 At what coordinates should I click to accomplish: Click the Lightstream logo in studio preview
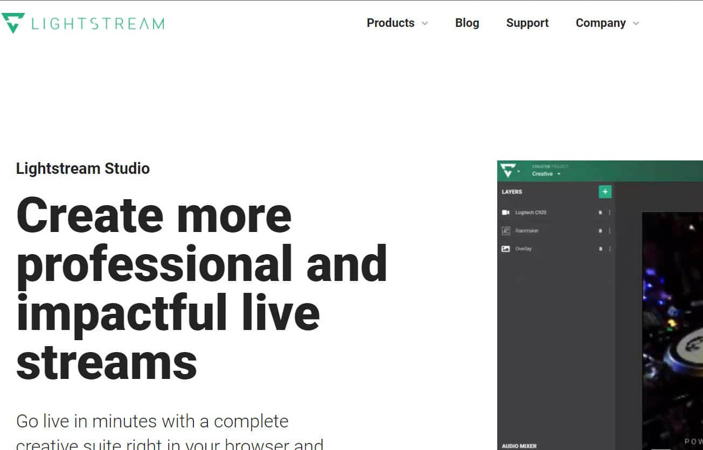tap(508, 171)
